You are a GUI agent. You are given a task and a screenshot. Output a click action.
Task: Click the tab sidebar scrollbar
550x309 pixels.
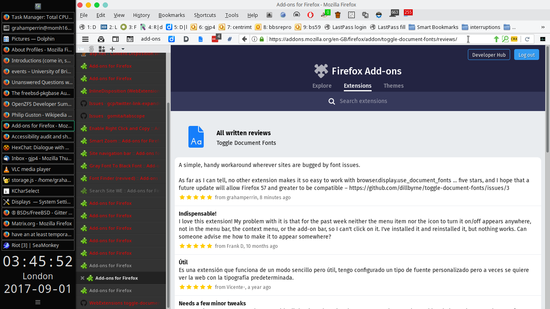point(168,205)
